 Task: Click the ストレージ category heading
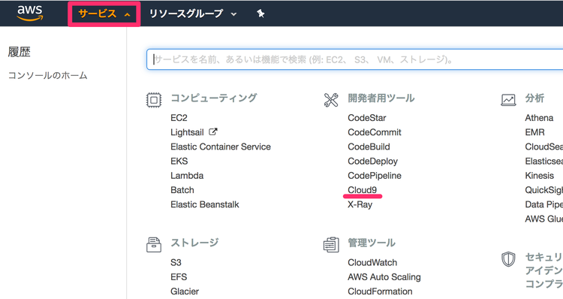[x=194, y=243]
